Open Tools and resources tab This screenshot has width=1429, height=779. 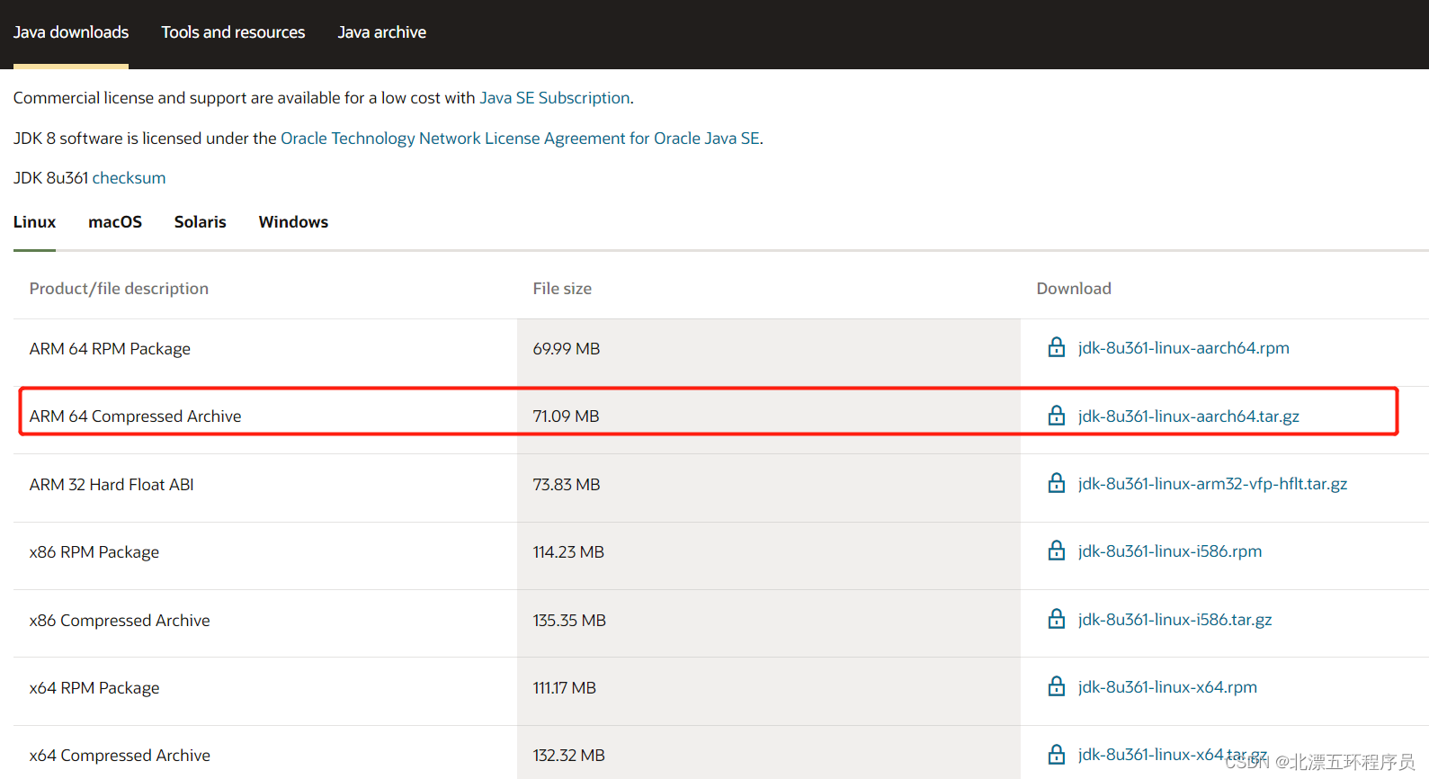(233, 32)
